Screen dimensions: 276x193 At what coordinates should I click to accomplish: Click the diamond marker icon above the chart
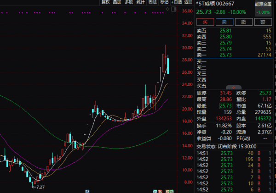[x=167, y=9]
